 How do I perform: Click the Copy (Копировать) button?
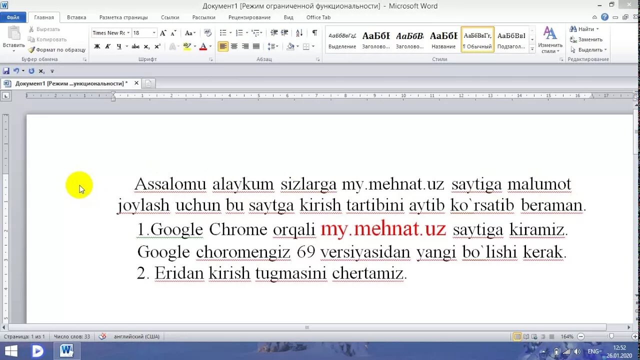coord(47,39)
